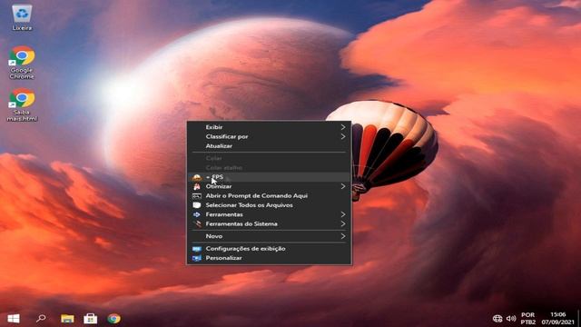This screenshot has width=581, height=327.
Task: Open the Lixeira recycle bin icon
Action: [x=22, y=17]
